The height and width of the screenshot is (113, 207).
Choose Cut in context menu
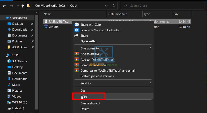83,91
